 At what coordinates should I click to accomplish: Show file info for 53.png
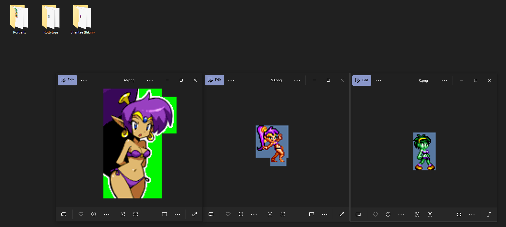[241, 214]
